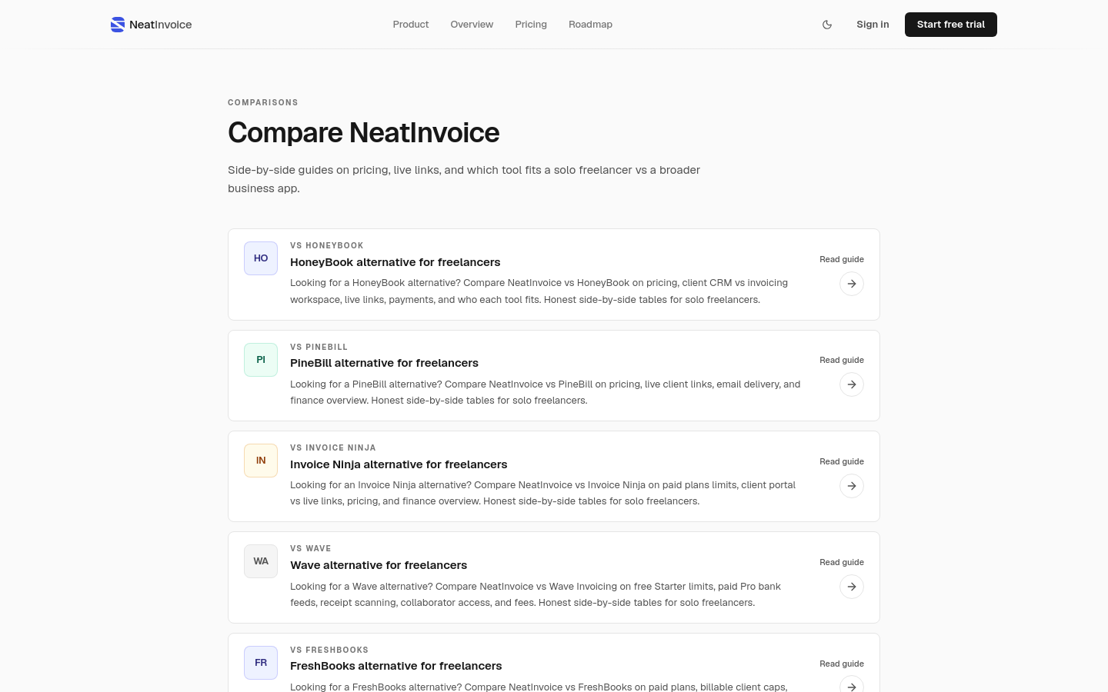Viewport: 1108px width, 692px height.
Task: Toggle dark mode with the moon icon
Action: pos(827,25)
